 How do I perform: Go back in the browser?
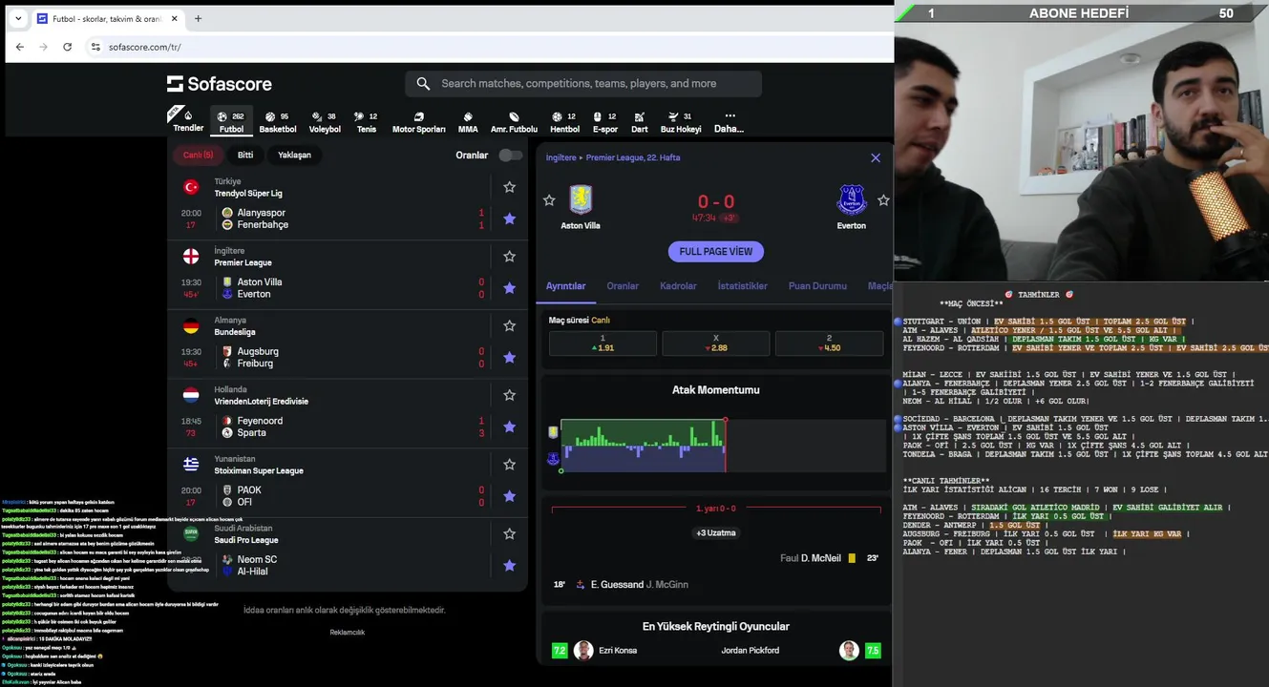pyautogui.click(x=20, y=47)
